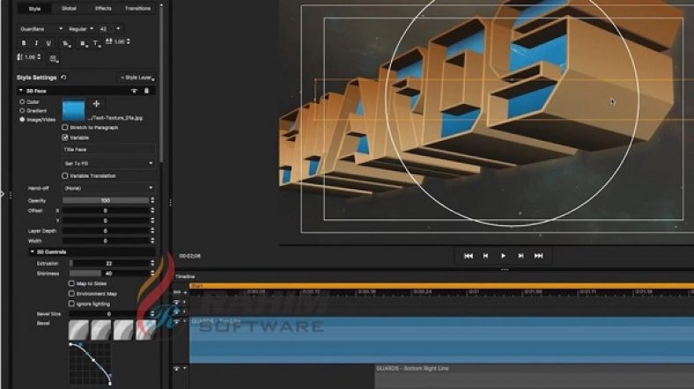The height and width of the screenshot is (389, 694).
Task: Jump to start with the rewind-to-beginning button
Action: point(467,255)
